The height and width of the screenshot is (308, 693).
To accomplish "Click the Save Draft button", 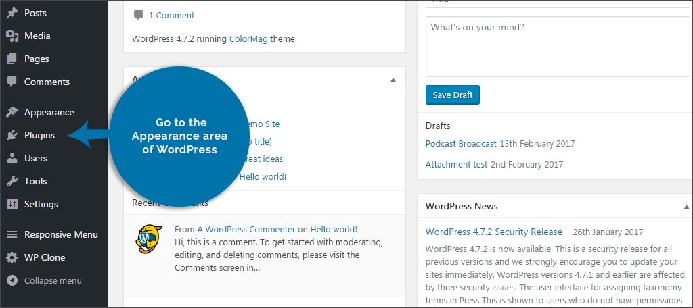I will (453, 95).
